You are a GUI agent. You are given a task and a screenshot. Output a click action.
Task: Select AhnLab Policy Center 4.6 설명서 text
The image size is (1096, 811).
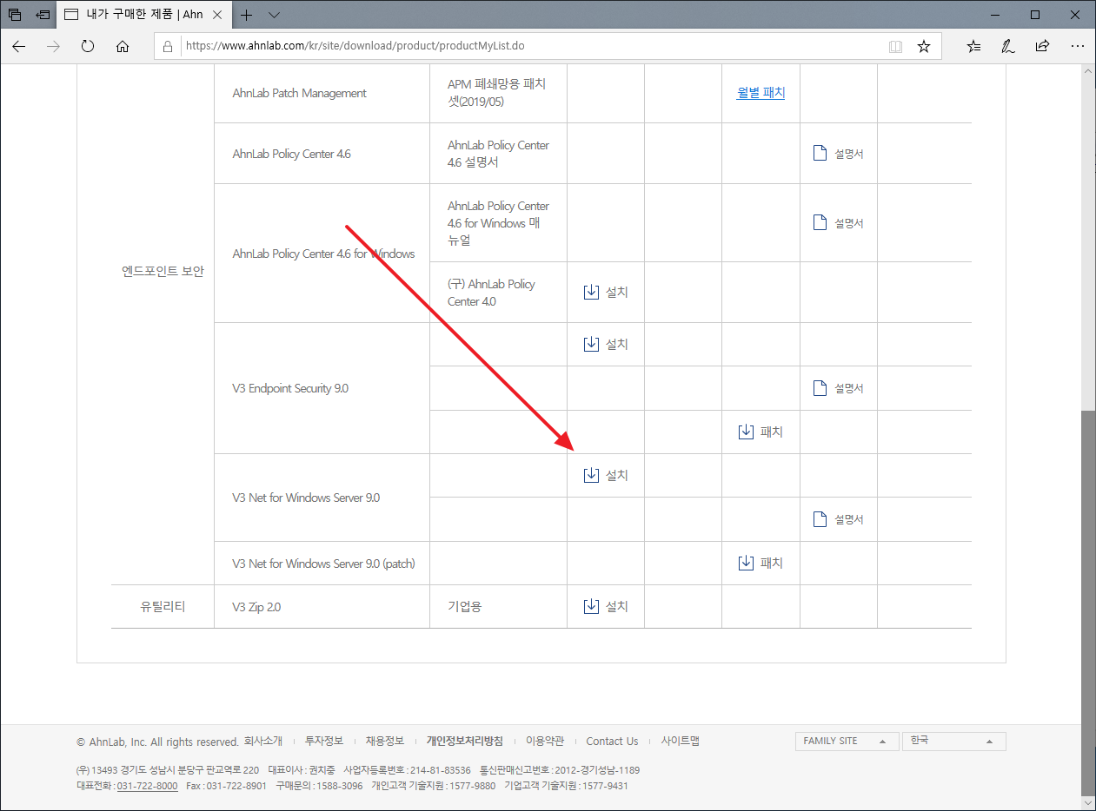tap(498, 154)
